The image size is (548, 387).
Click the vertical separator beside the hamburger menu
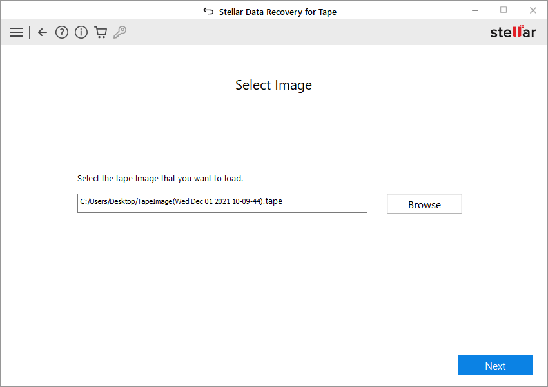click(x=29, y=32)
